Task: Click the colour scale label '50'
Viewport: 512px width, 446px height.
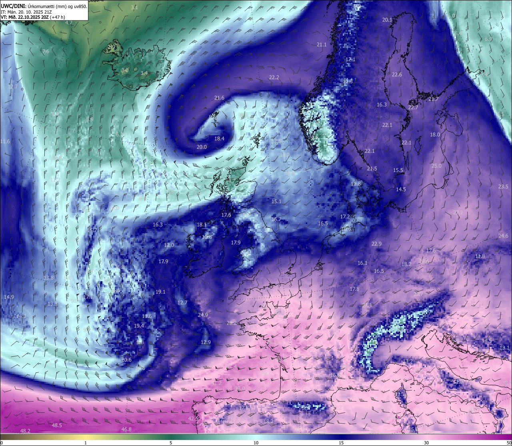Action: tap(508, 442)
